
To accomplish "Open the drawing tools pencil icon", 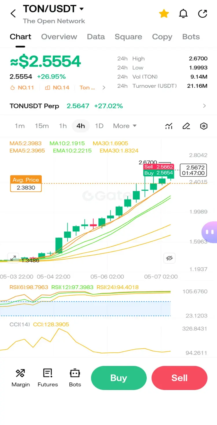I will click(x=186, y=126).
